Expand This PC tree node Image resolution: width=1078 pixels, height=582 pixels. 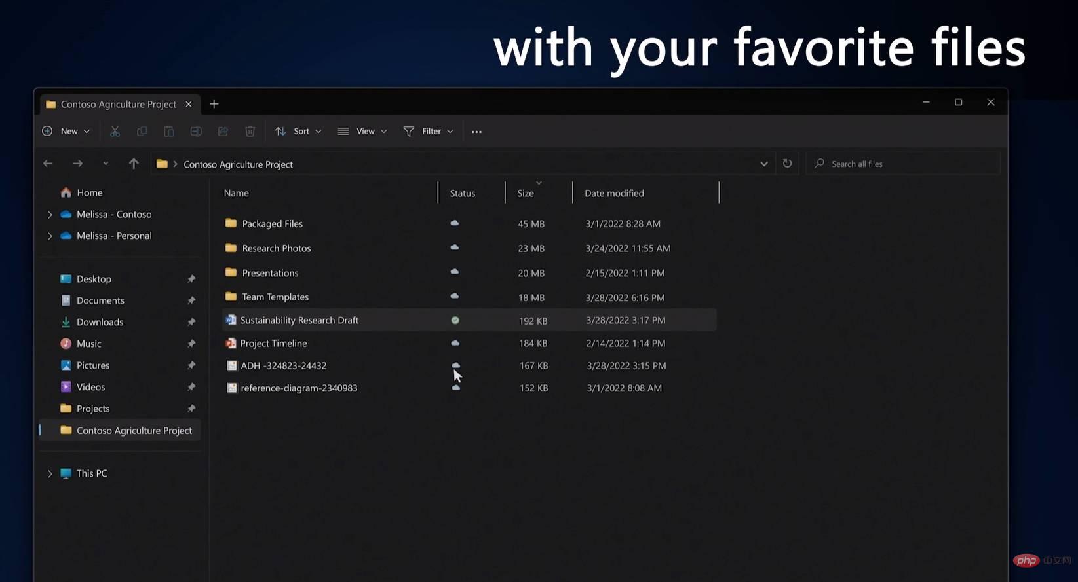(x=50, y=473)
